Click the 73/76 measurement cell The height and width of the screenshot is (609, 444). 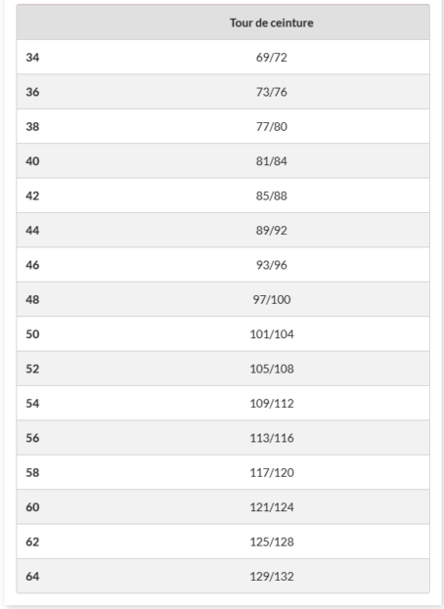pyautogui.click(x=272, y=92)
